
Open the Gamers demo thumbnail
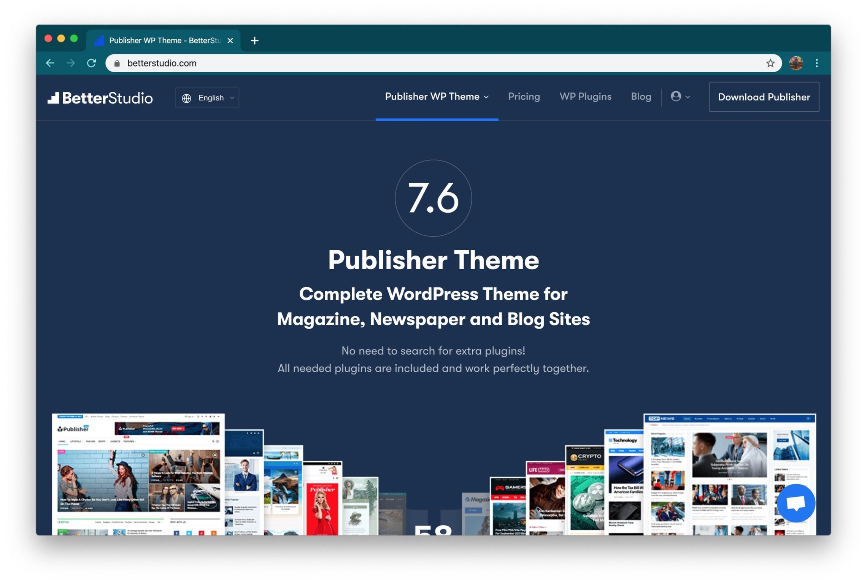[508, 506]
